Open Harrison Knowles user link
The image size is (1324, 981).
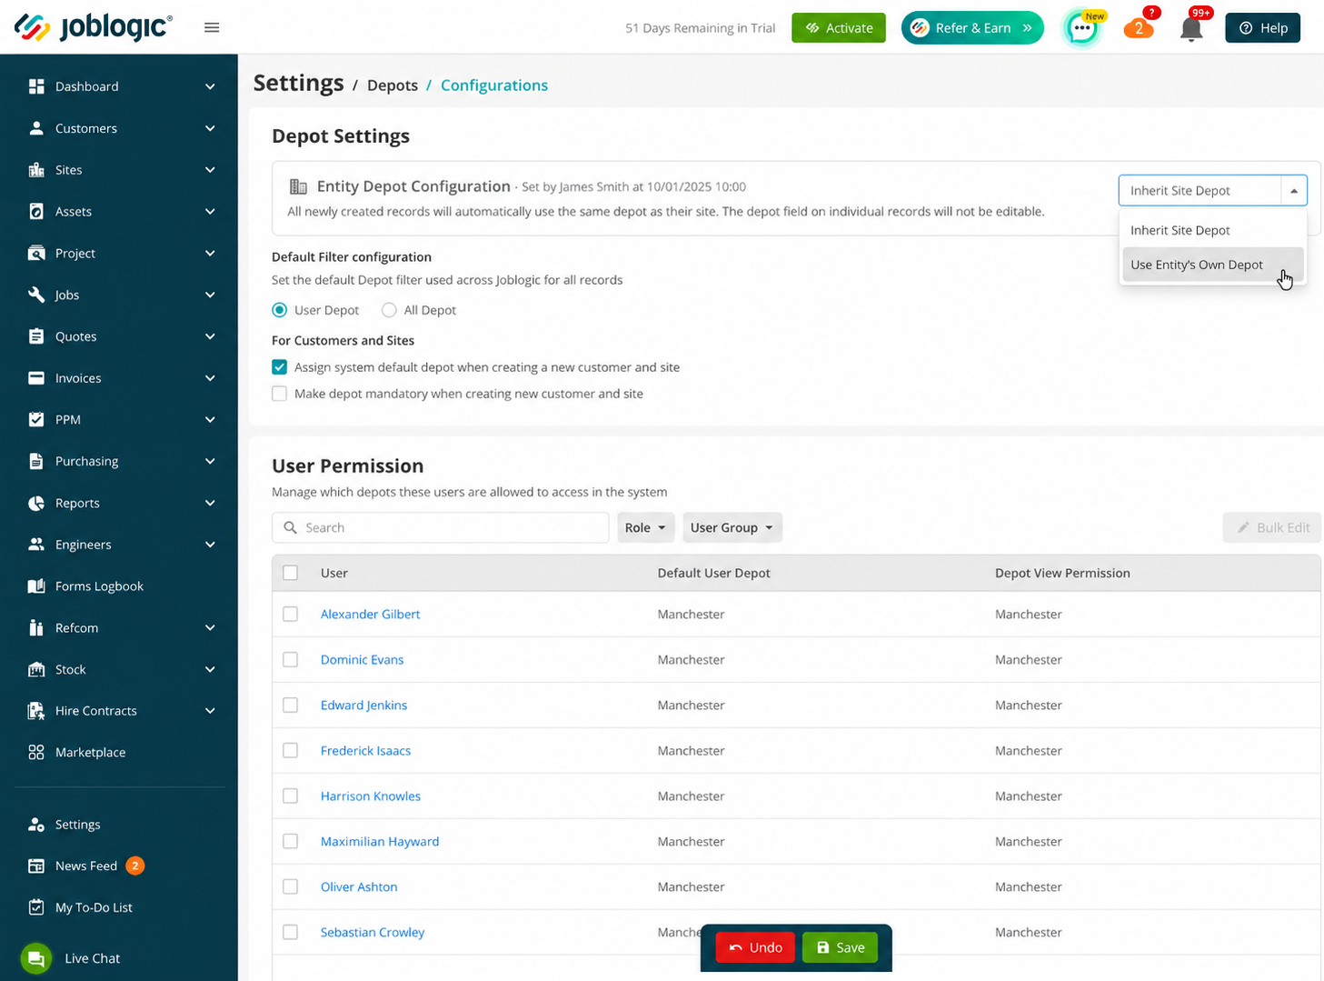tap(371, 796)
